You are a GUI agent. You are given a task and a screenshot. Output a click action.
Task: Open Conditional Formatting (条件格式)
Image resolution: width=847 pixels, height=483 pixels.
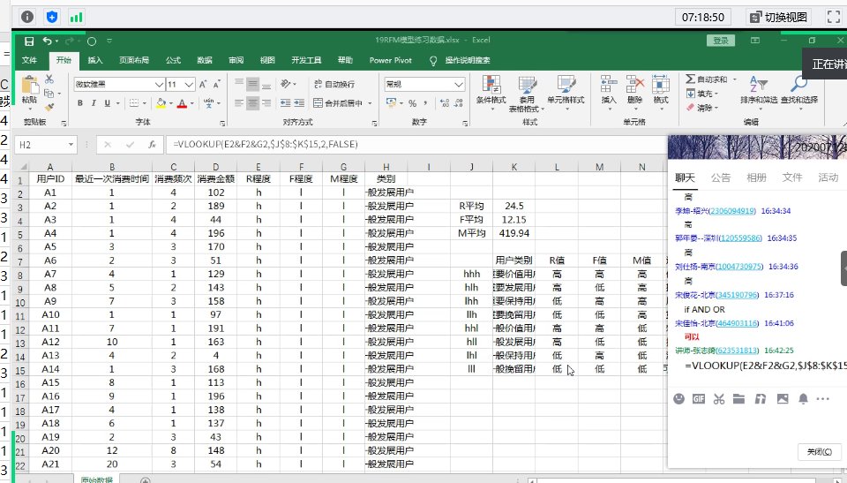pos(491,92)
